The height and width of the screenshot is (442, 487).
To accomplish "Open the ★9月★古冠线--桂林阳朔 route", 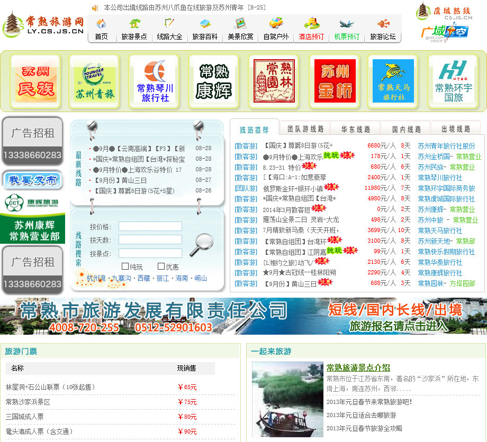I will [x=300, y=273].
